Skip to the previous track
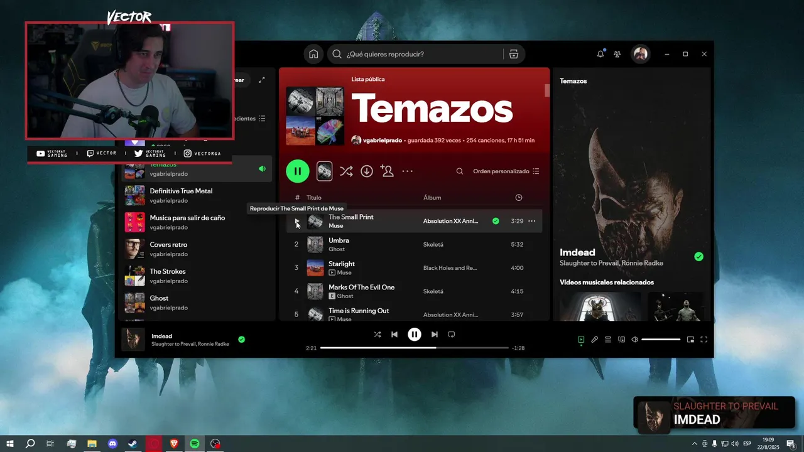This screenshot has width=804, height=452. [394, 335]
